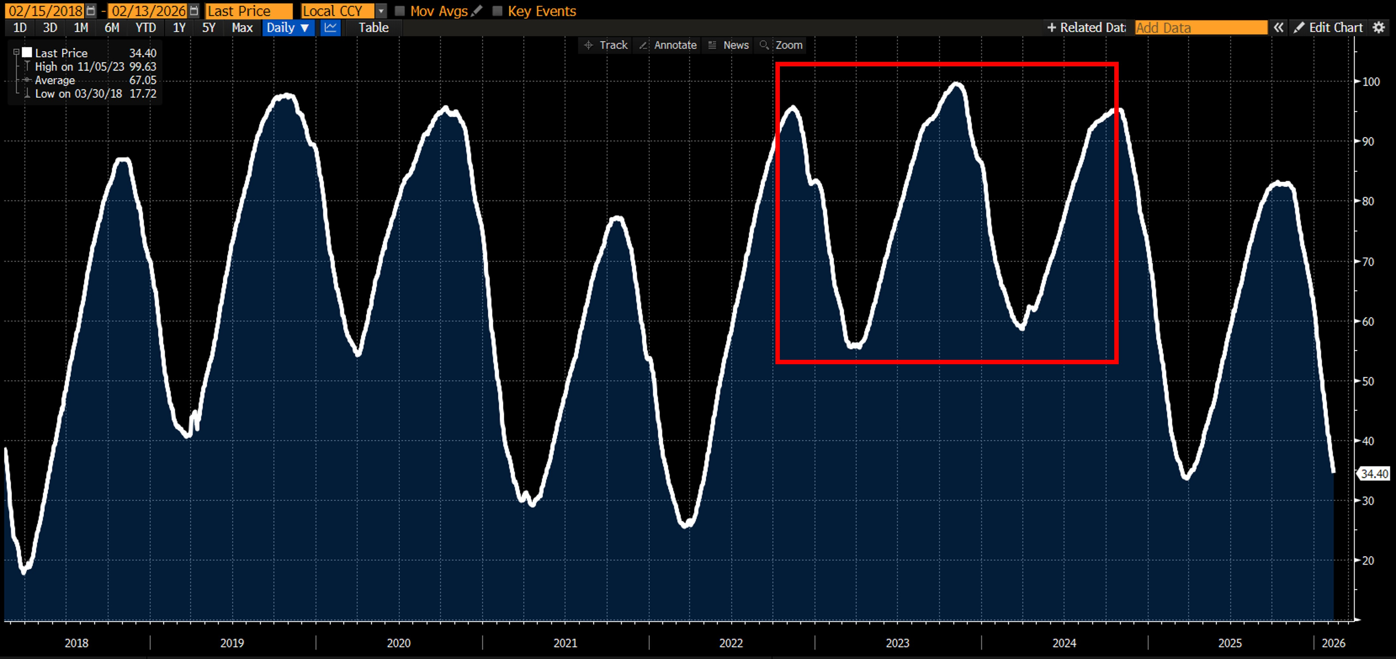Open the chart News tool
The image size is (1396, 659).
pos(729,45)
